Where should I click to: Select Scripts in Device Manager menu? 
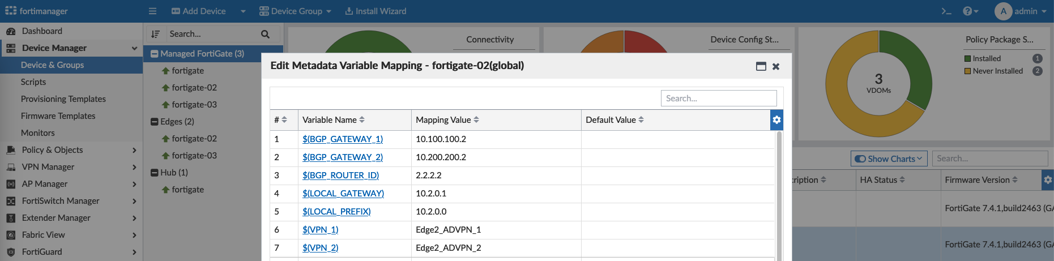pyautogui.click(x=33, y=82)
